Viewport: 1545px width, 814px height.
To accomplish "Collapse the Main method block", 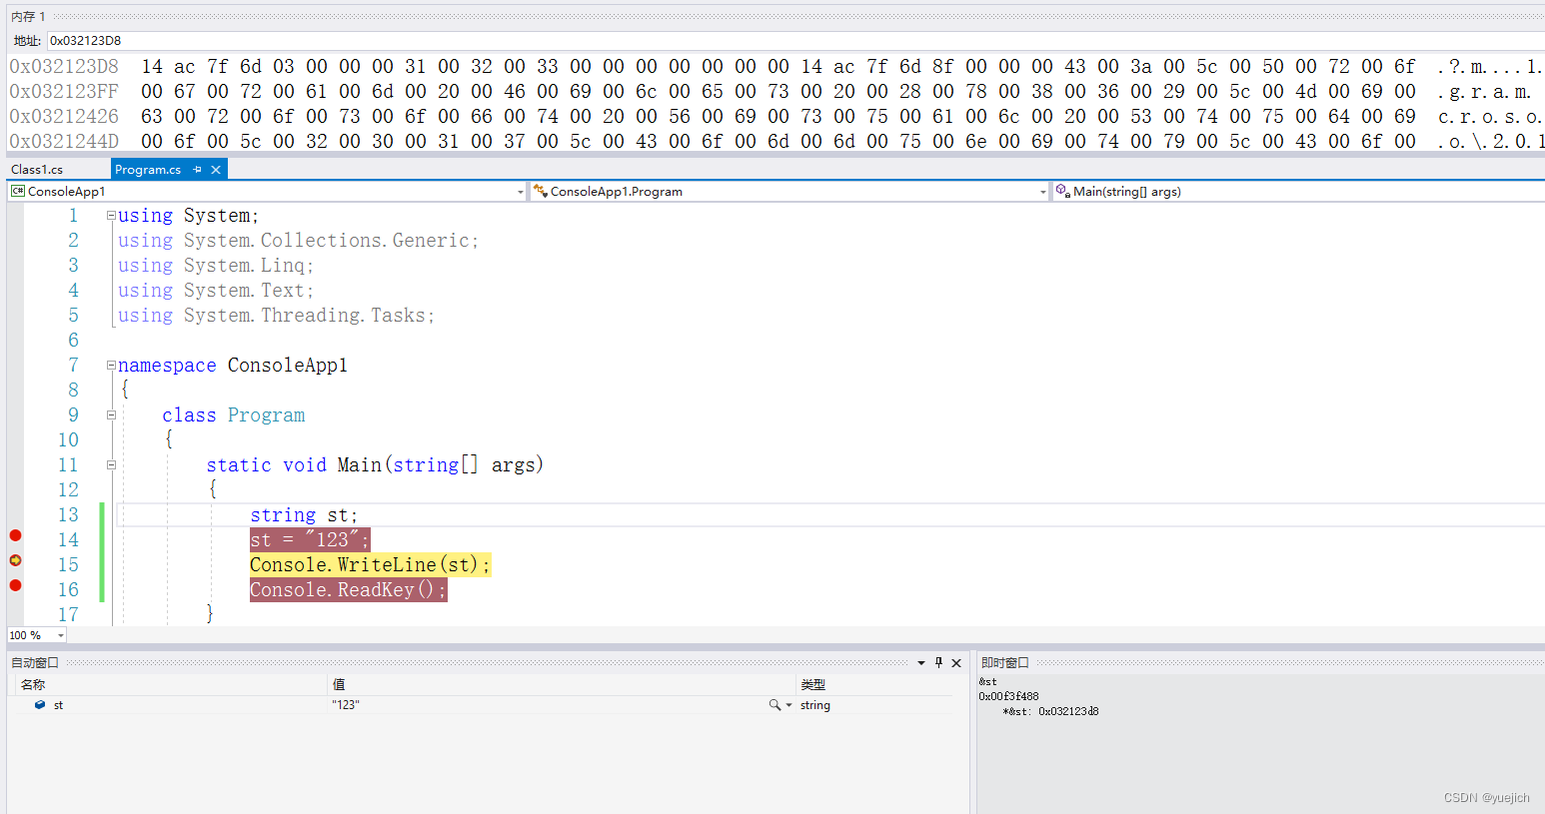I will point(111,465).
